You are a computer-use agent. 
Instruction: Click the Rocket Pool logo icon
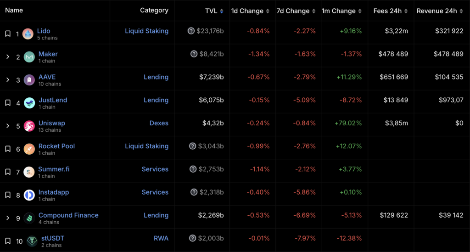[29, 149]
